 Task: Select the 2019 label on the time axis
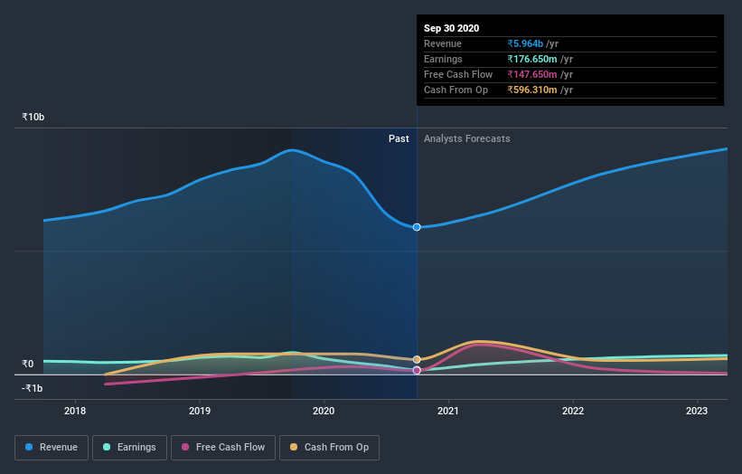click(x=200, y=411)
